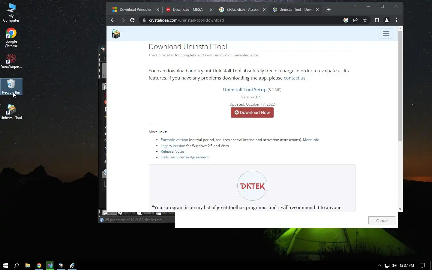This screenshot has height=270, width=432.
Task: Open taskbar search
Action: (16, 265)
